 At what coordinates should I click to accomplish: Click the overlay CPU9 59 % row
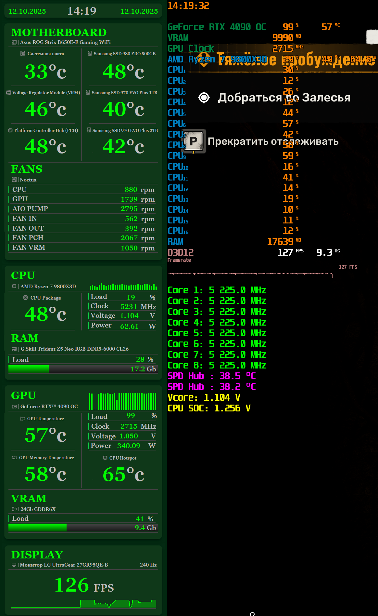(233, 156)
